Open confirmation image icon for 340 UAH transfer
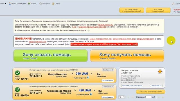The width and height of the screenshot is (180, 101). coord(88,77)
